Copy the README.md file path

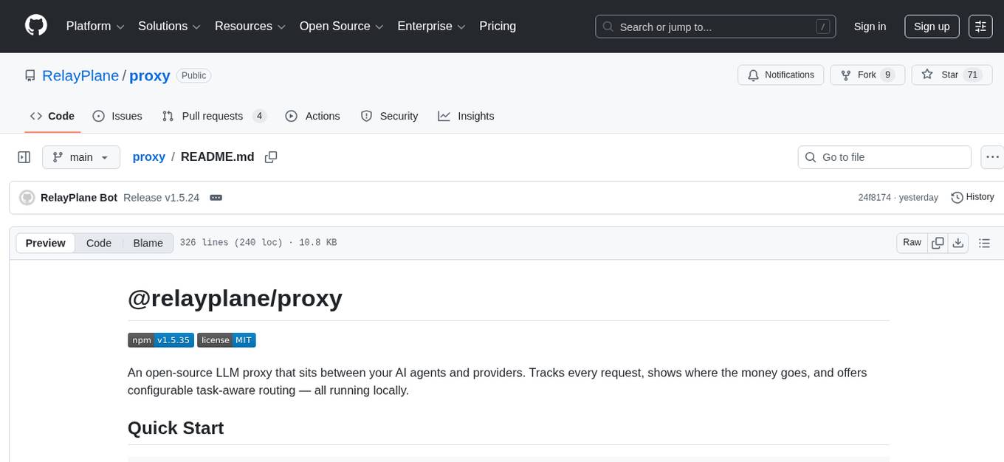pos(271,156)
